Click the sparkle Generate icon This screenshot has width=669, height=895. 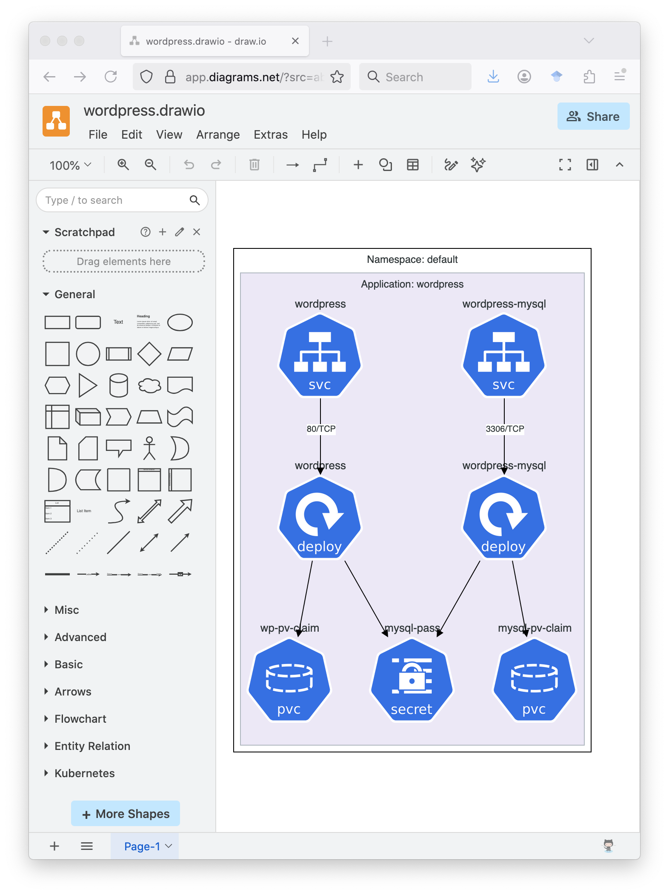[x=478, y=165]
